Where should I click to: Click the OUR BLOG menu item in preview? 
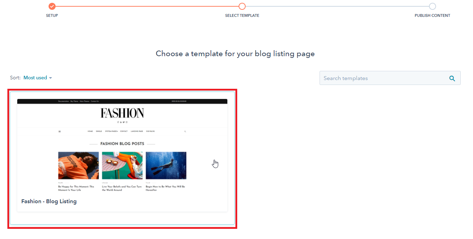tap(150, 131)
